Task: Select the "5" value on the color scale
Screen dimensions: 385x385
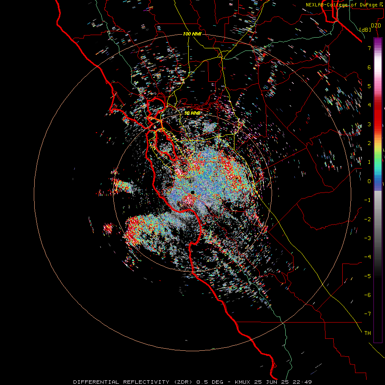Action: coord(369,86)
